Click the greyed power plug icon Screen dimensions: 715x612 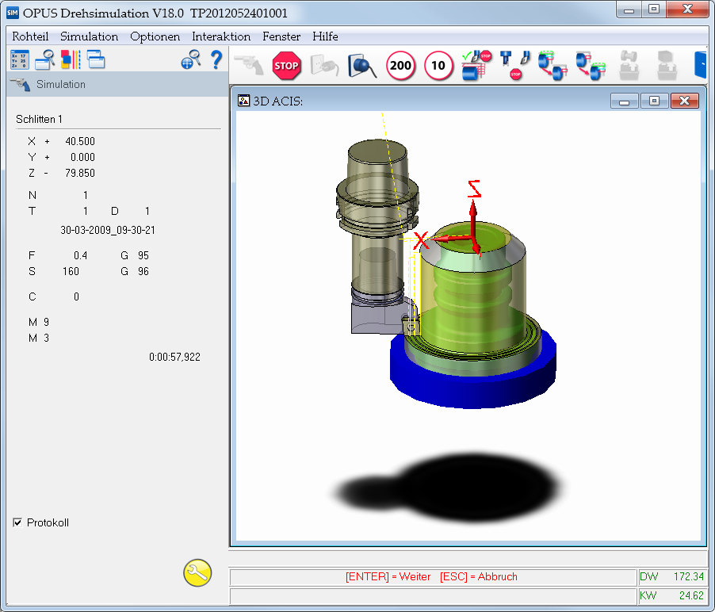pos(325,65)
